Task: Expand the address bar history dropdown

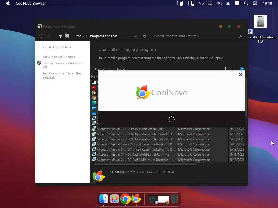Action: pos(135,36)
